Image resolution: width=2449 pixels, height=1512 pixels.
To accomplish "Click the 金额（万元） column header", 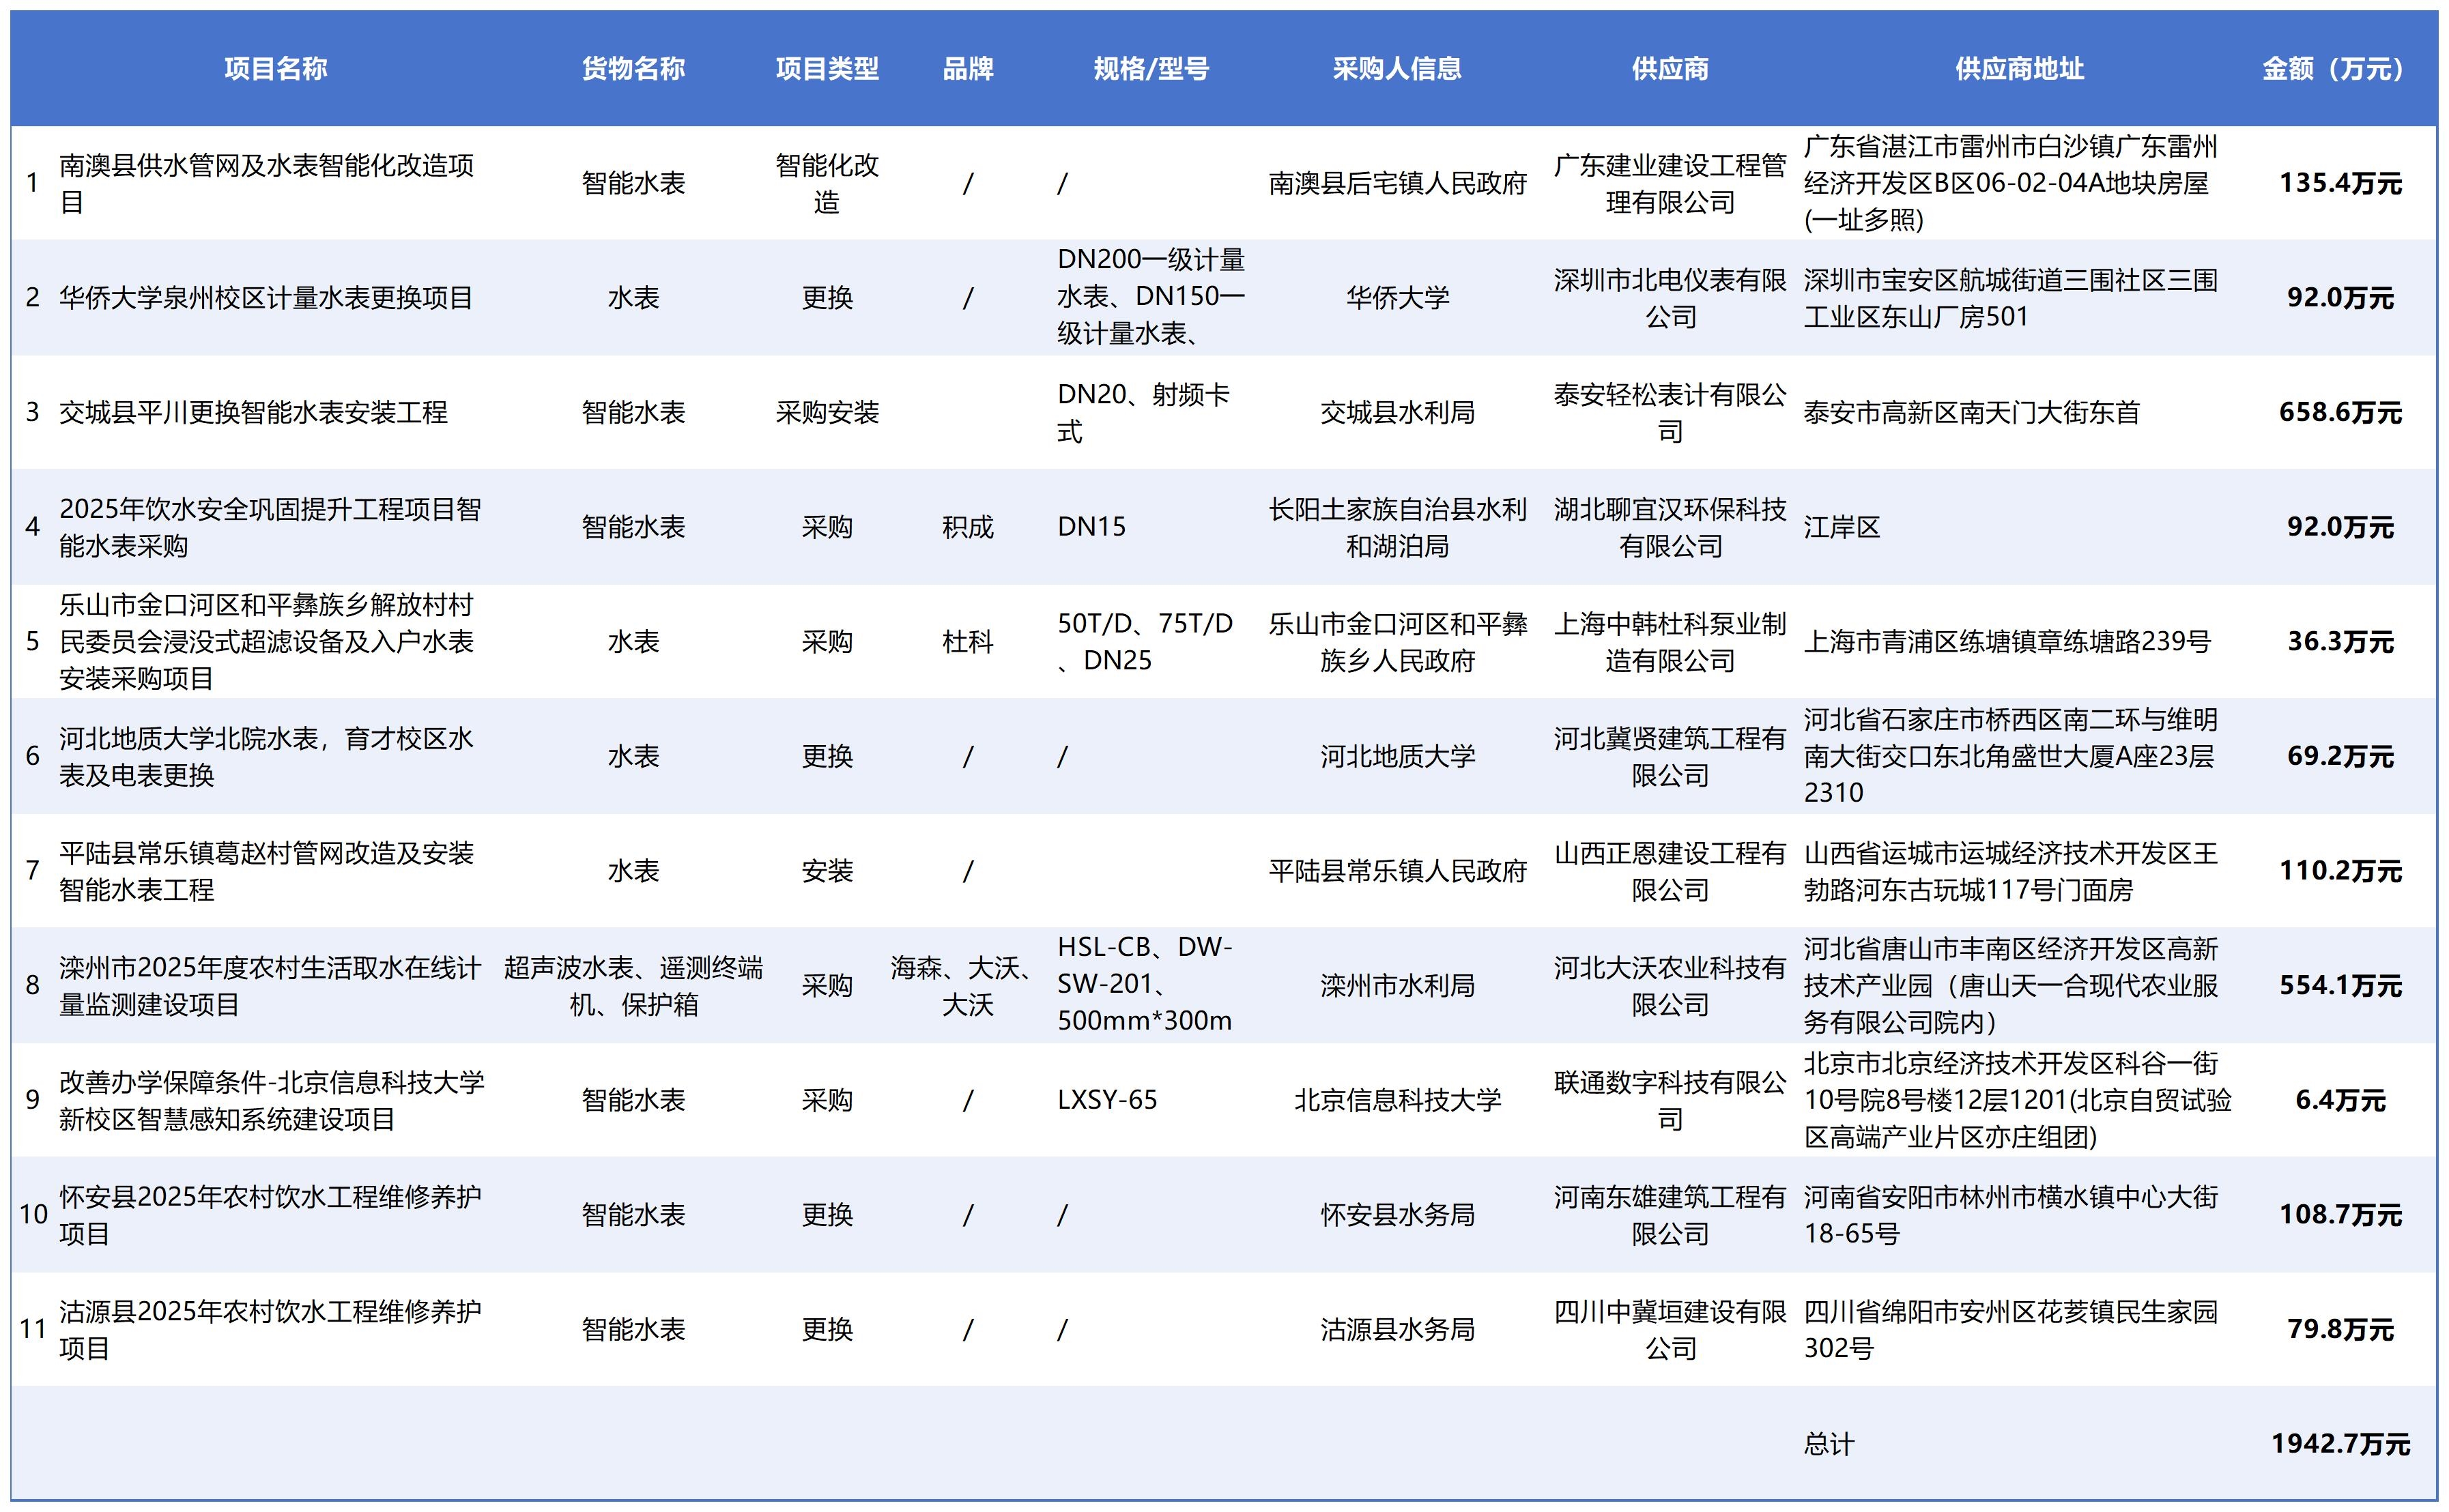I will pos(2340,69).
